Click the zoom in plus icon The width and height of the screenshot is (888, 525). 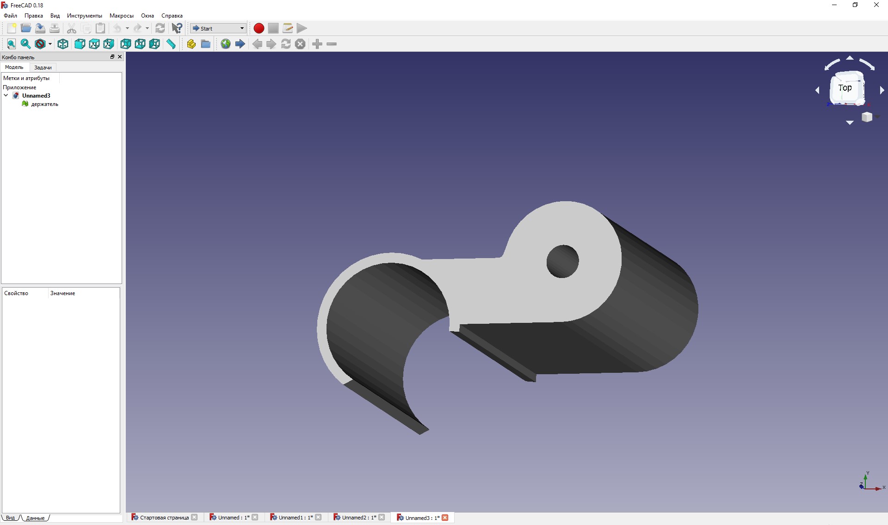point(317,44)
